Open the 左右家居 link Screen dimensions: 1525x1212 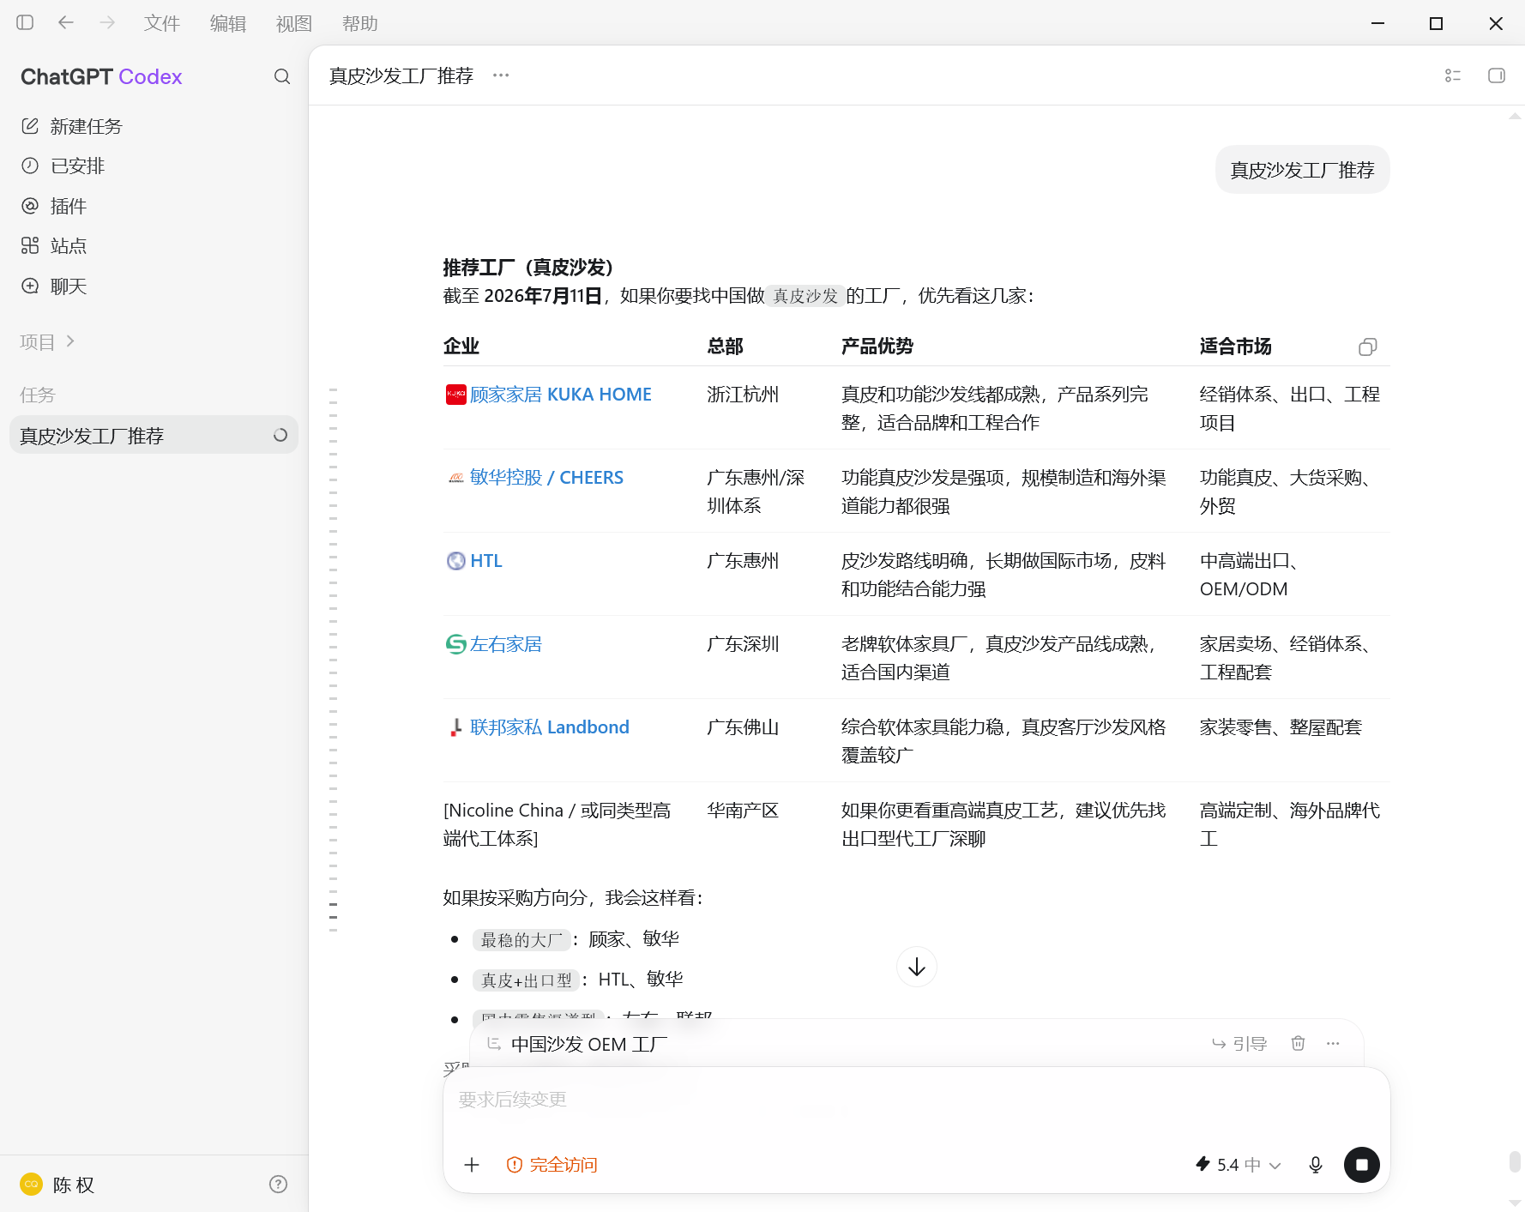506,643
